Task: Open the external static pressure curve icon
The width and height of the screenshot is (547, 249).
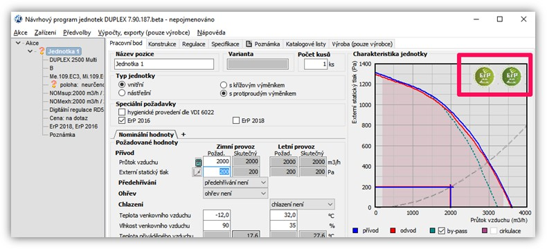Action: pos(197,172)
